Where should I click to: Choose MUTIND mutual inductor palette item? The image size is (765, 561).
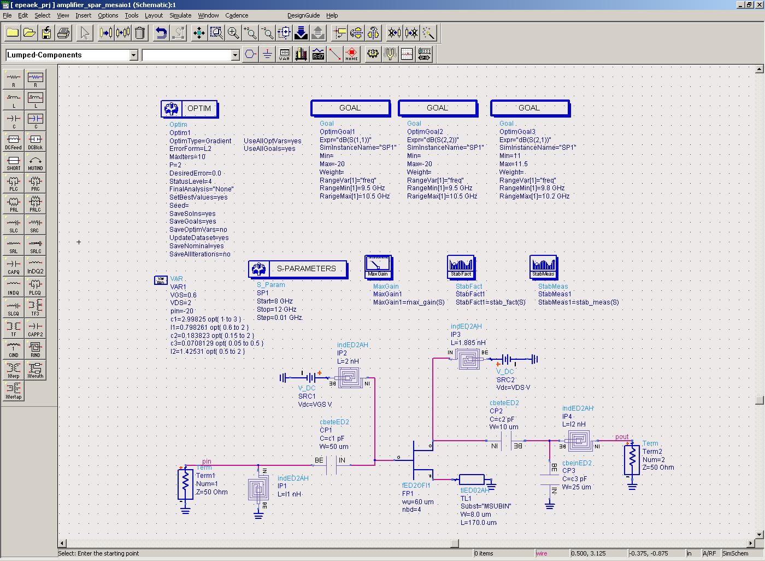tap(36, 162)
